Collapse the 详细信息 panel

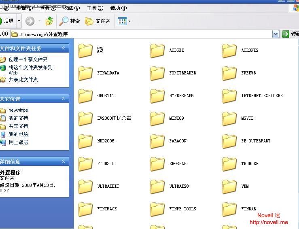point(63,161)
